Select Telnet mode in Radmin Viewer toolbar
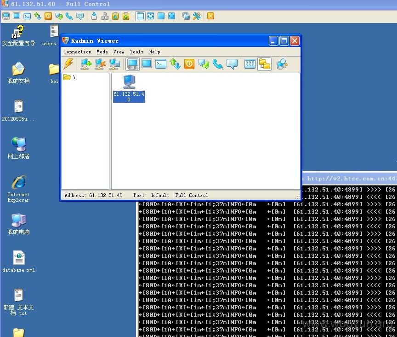 (x=161, y=64)
